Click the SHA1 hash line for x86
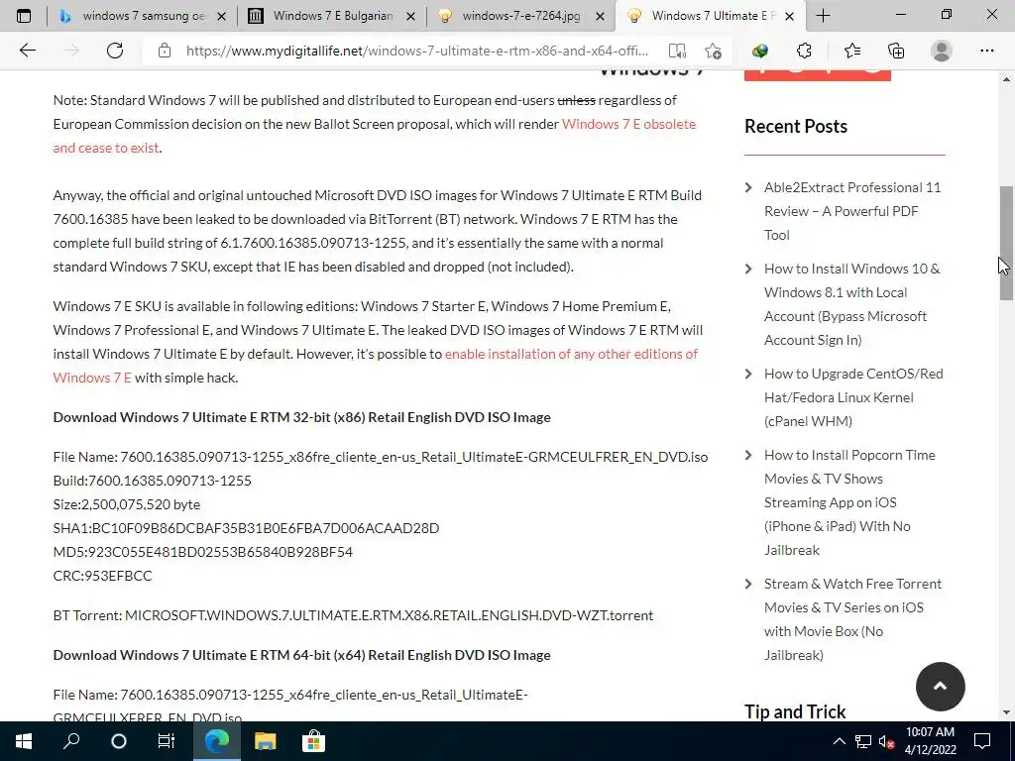 tap(246, 528)
